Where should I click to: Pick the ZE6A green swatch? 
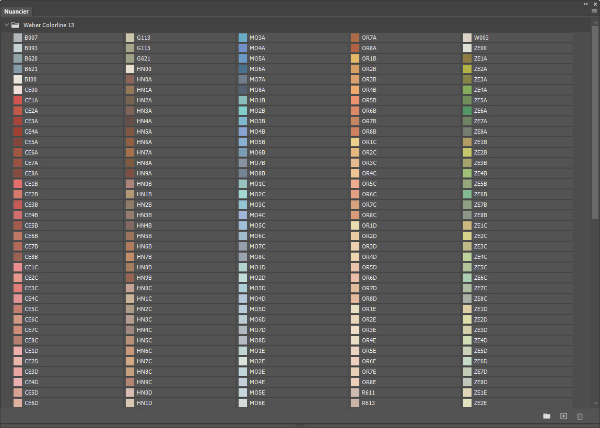coord(517,111)
